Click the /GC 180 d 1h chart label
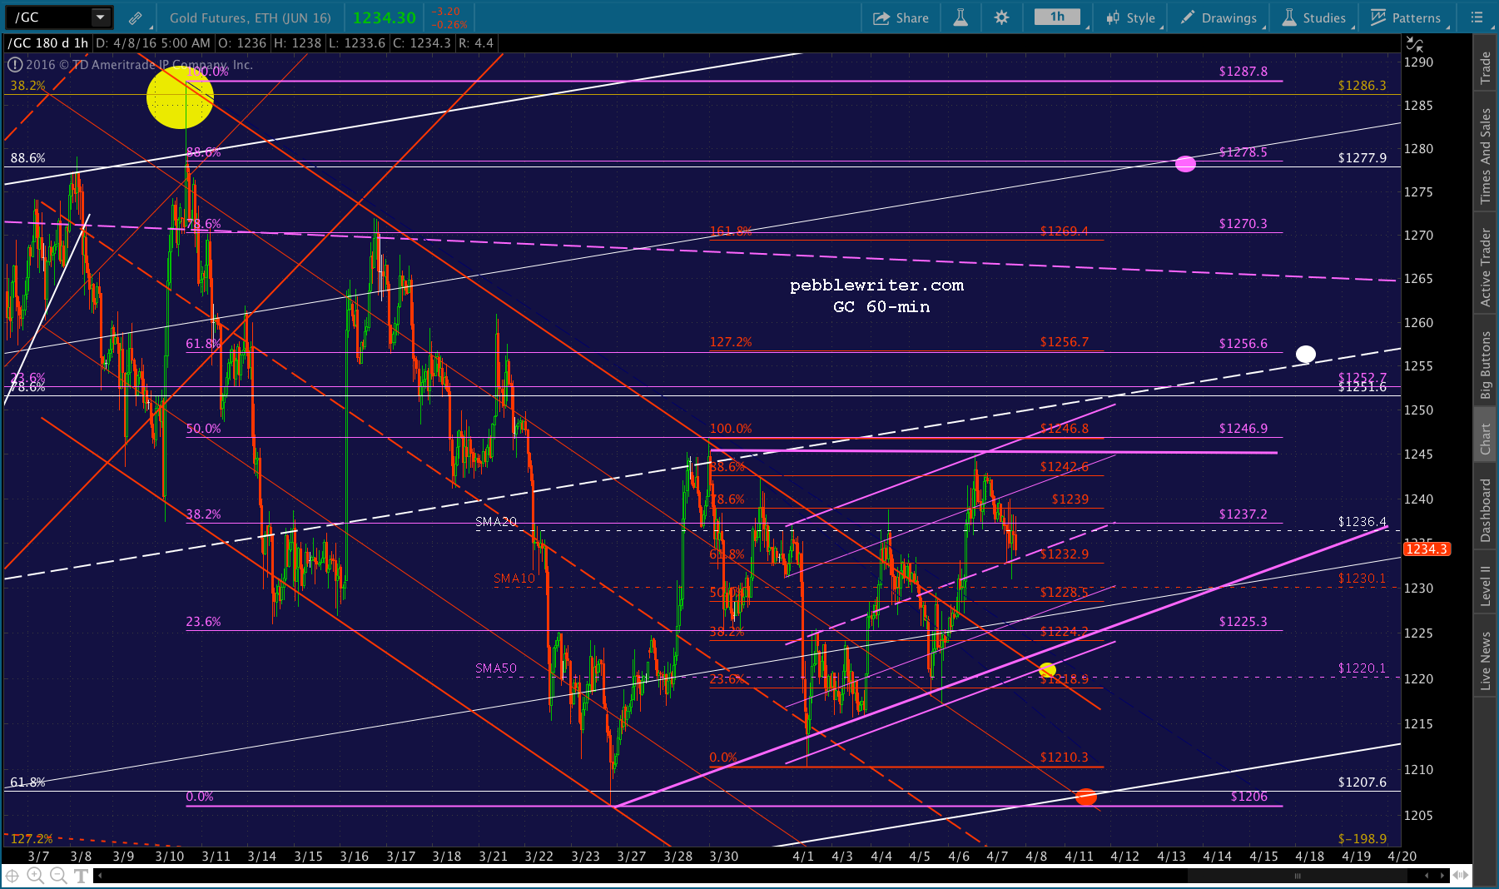This screenshot has height=889, width=1499. coord(47,43)
